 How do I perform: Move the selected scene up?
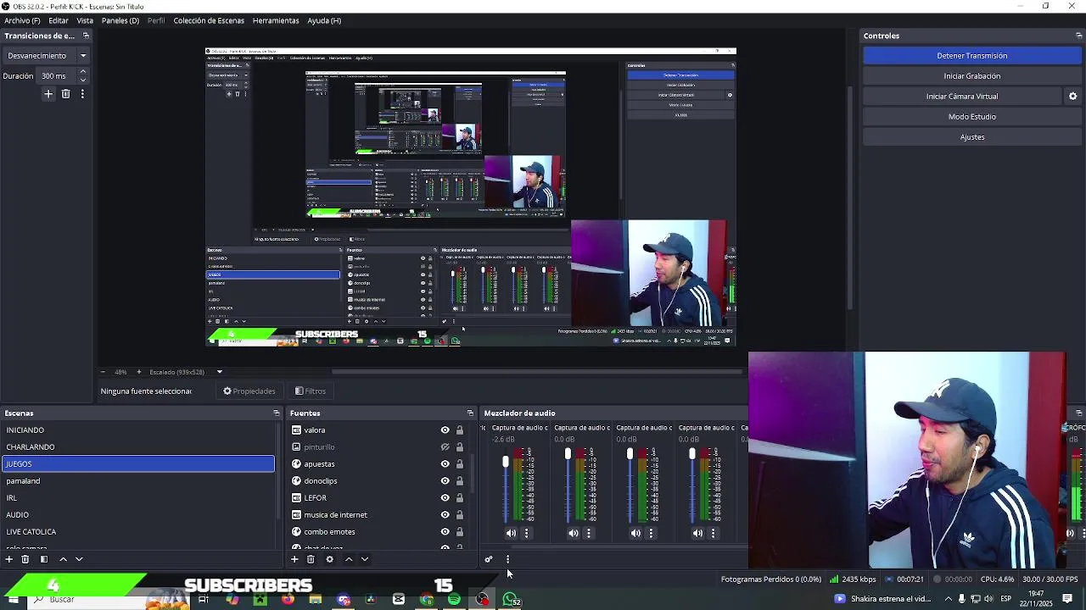[x=63, y=559]
